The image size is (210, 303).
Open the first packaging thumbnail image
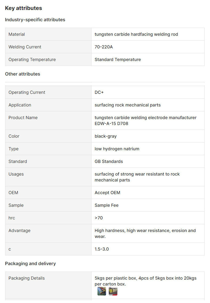click(102, 291)
